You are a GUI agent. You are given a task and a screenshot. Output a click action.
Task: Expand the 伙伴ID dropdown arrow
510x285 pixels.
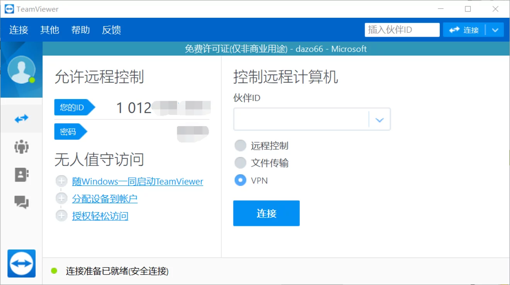click(379, 120)
